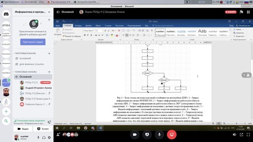The height and width of the screenshot is (142, 253).
Task: Toggle deafen headphones icon
Action: pos(44,138)
